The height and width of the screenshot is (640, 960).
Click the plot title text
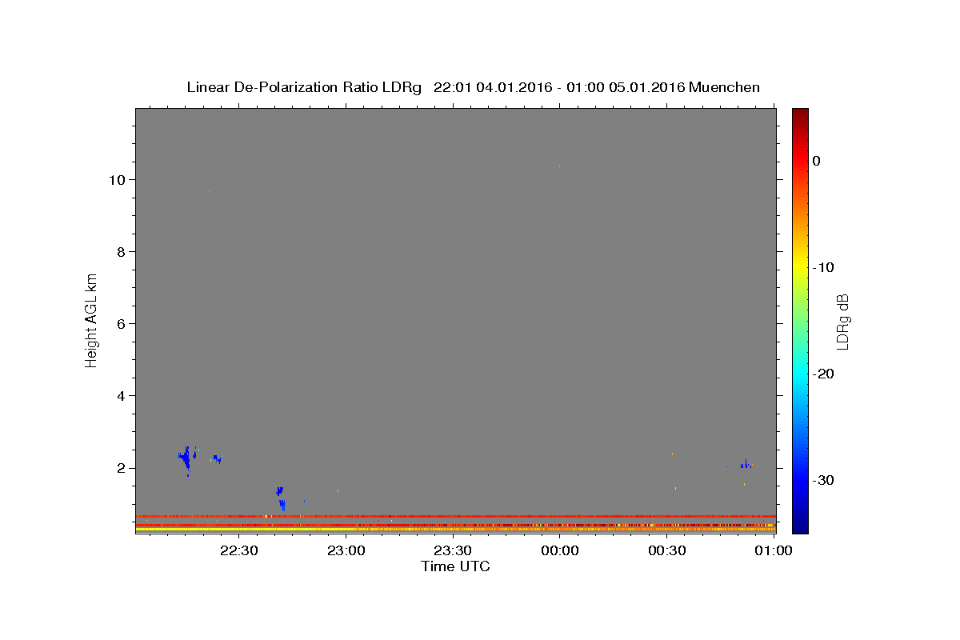pyautogui.click(x=473, y=87)
